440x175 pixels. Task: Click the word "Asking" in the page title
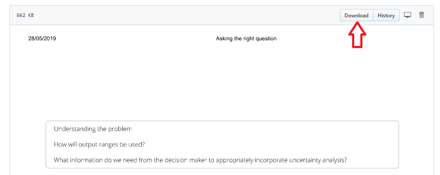[x=224, y=39]
